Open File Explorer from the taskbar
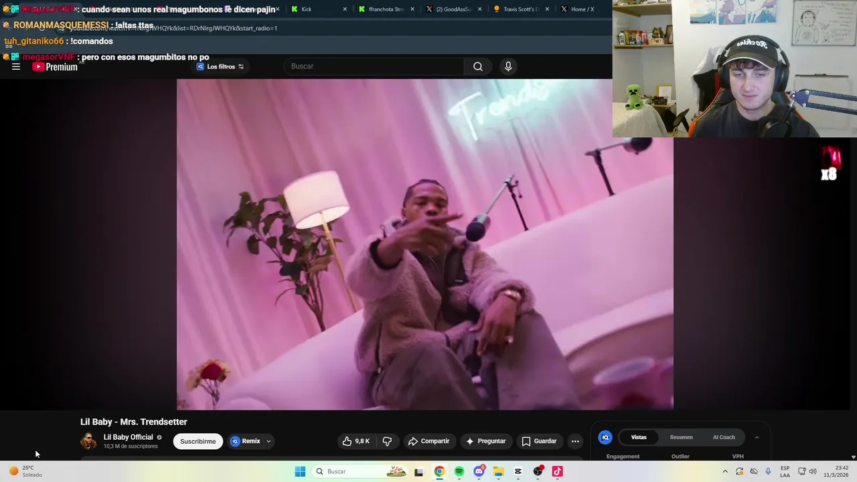Screen dimensions: 857x482 (499, 471)
